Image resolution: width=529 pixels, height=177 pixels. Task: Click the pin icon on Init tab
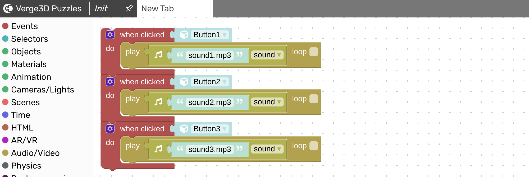coord(129,8)
